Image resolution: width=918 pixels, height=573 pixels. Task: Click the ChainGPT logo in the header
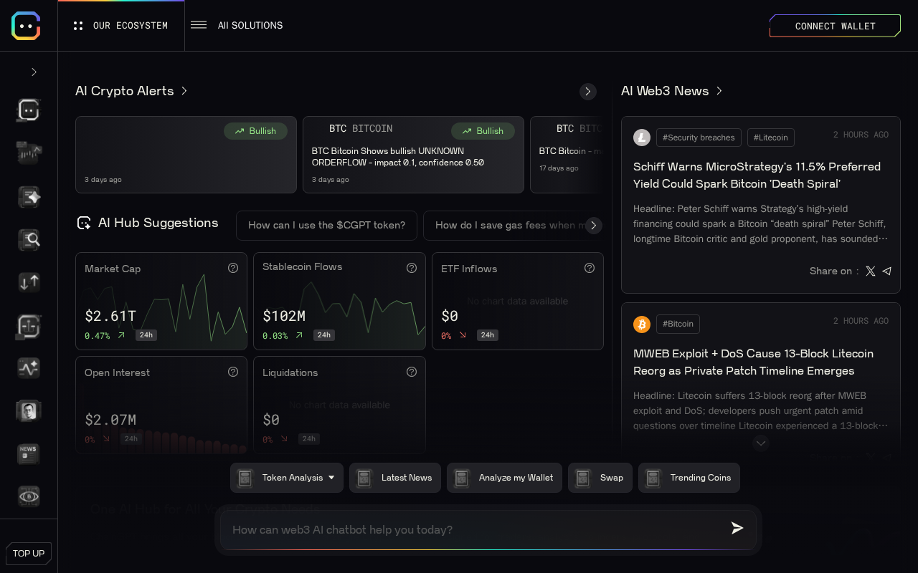tap(26, 26)
